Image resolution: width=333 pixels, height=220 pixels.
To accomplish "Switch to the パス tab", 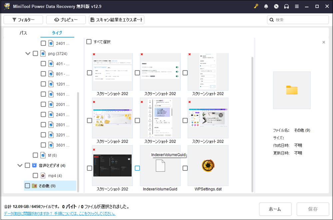I will [23, 33].
